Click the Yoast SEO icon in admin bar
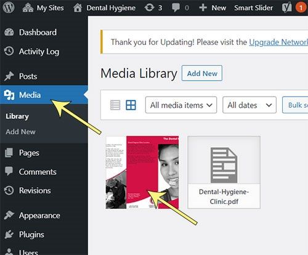Viewport: 308px width, 255px height. (x=286, y=8)
